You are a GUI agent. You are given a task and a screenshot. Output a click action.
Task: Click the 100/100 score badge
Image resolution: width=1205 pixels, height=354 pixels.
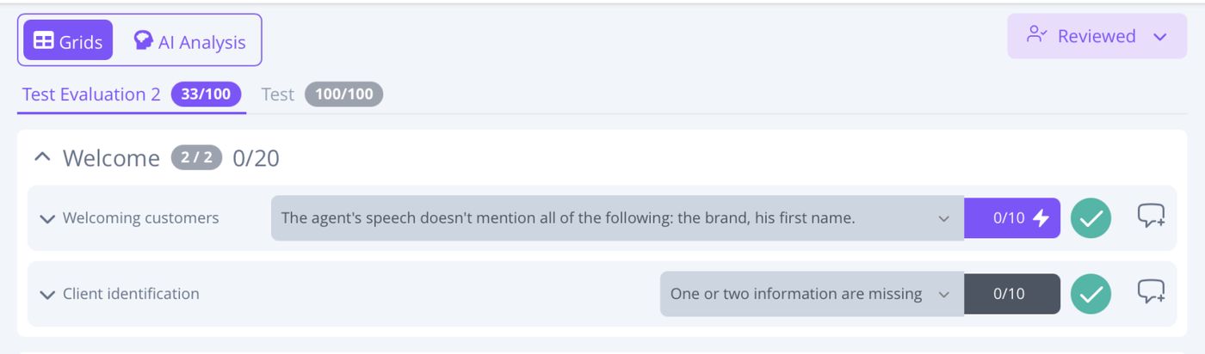pos(343,95)
